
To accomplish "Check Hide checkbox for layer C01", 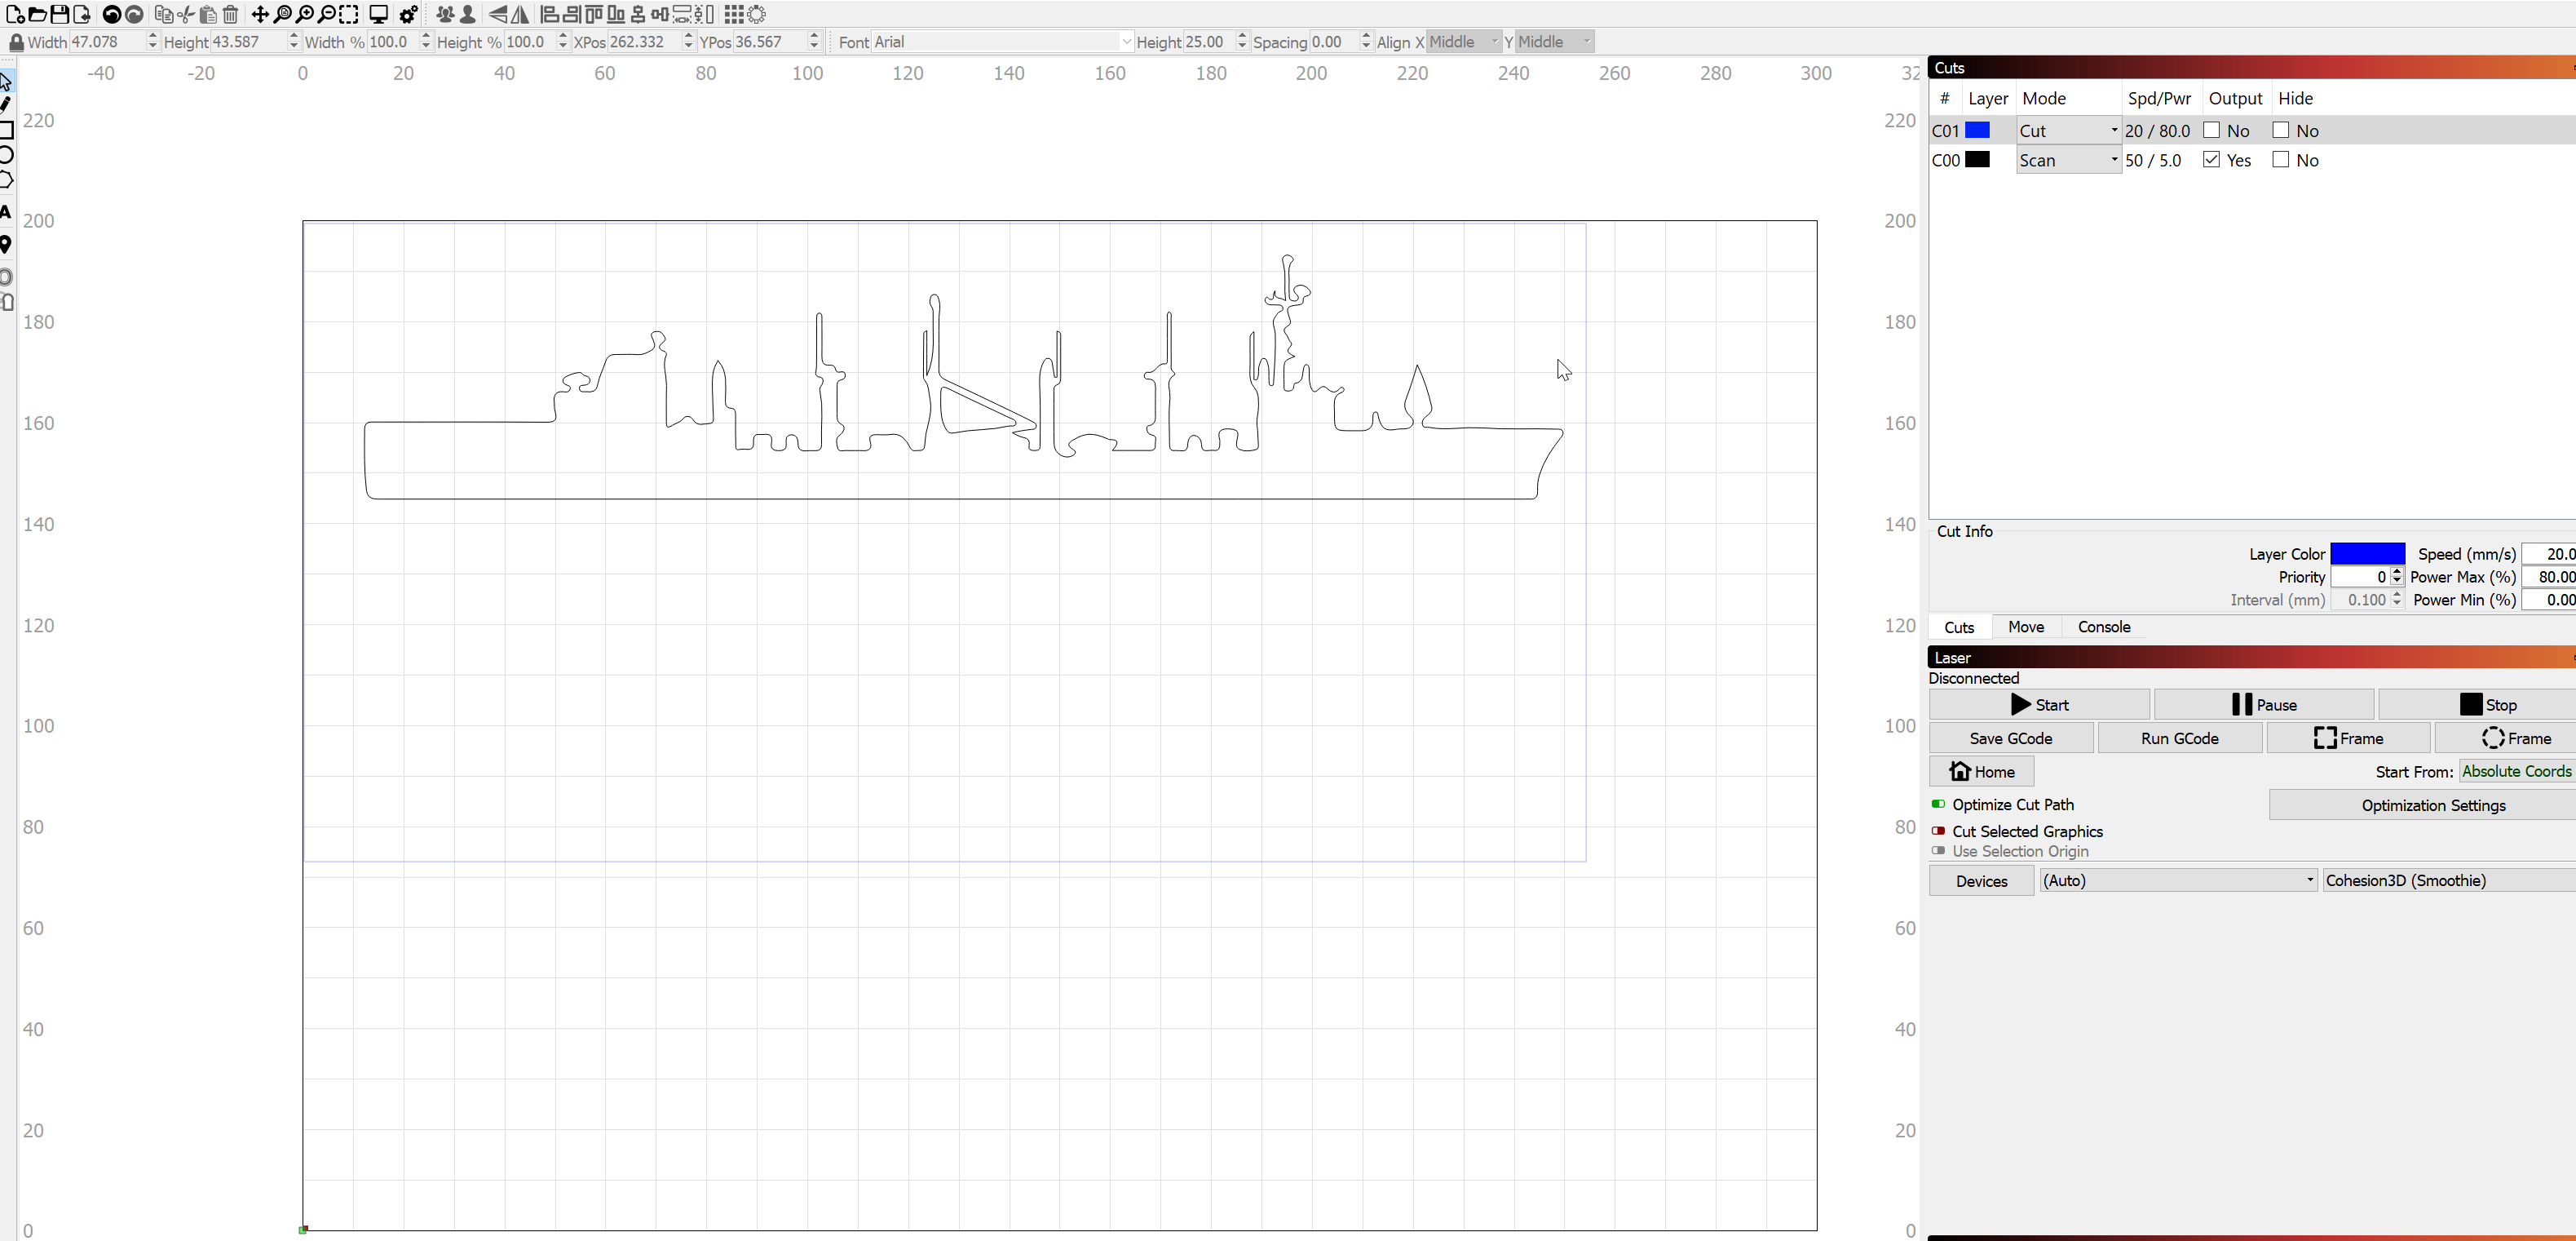I will (2280, 130).
